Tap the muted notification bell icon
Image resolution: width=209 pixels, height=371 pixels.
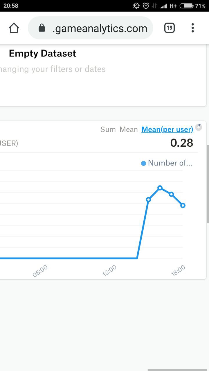[136, 6]
